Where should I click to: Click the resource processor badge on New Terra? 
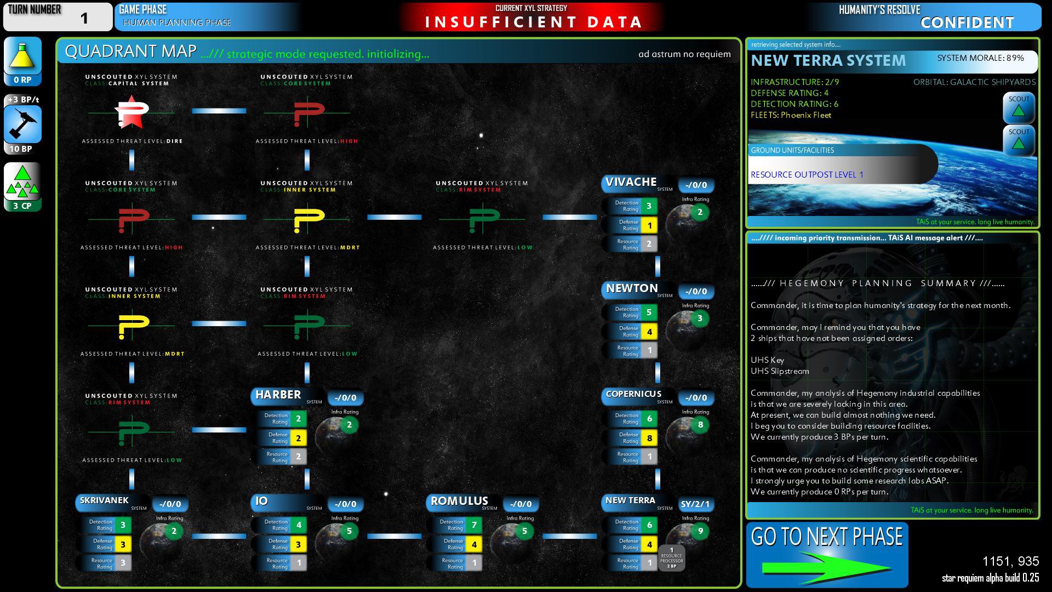coord(671,558)
